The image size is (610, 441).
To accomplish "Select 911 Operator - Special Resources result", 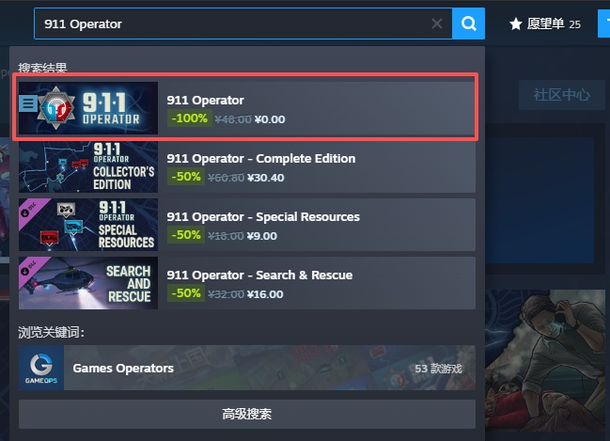I will pos(246,225).
